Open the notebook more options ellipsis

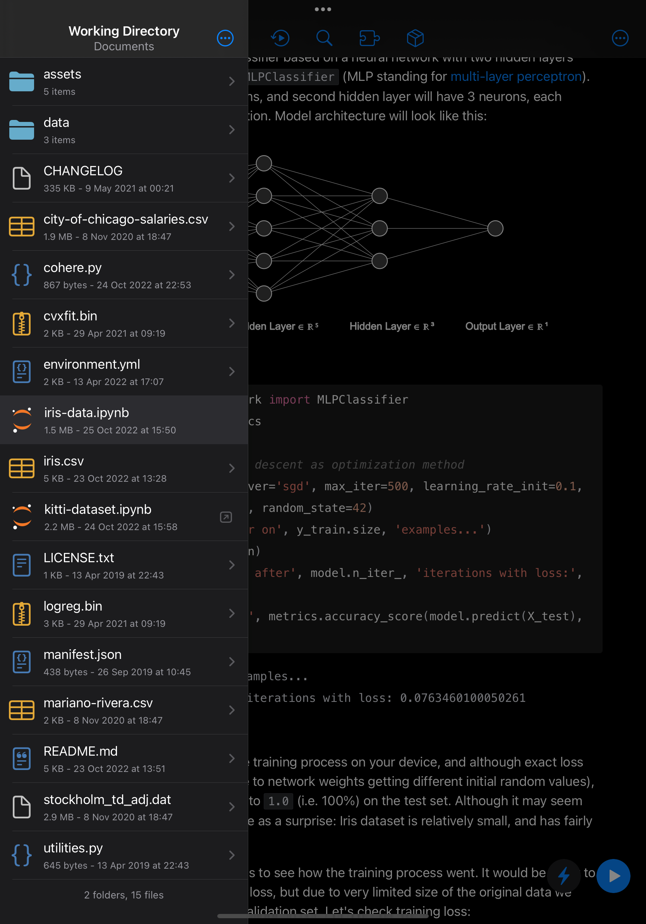pyautogui.click(x=620, y=38)
